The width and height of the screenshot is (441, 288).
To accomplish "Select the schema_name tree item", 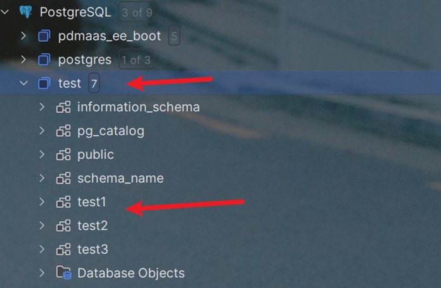I will (120, 178).
